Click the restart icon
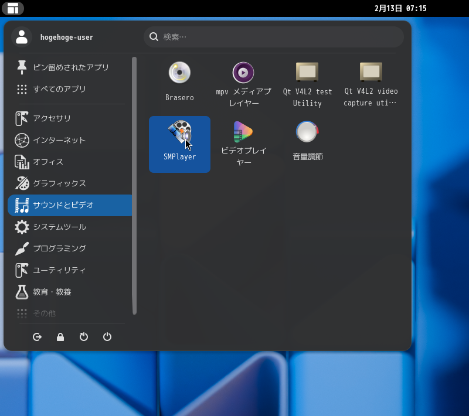This screenshot has width=469, height=416. (84, 337)
